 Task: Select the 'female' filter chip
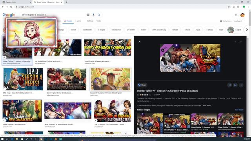point(175,30)
